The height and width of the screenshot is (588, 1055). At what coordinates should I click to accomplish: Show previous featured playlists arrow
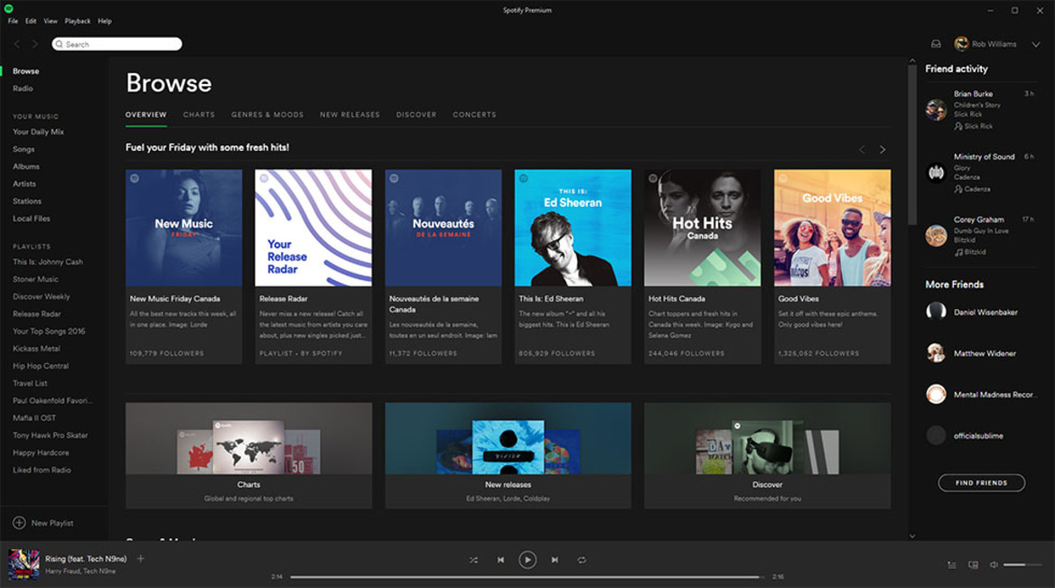click(x=862, y=149)
